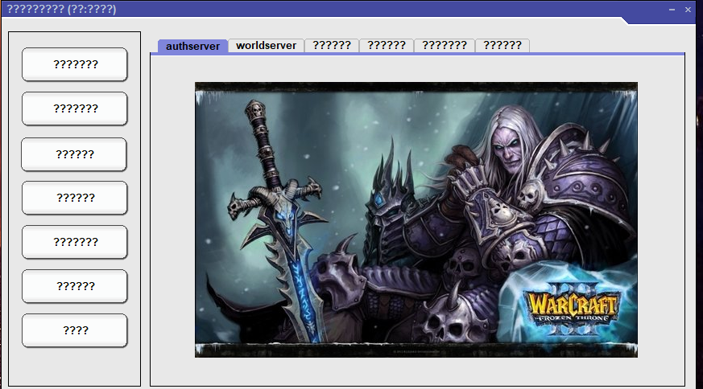Close the launcher window
The height and width of the screenshot is (389, 703).
(689, 10)
